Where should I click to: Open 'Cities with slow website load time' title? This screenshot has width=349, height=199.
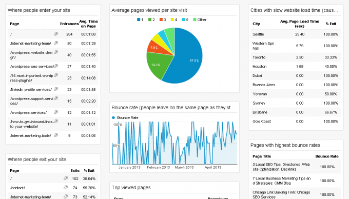coord(294,10)
